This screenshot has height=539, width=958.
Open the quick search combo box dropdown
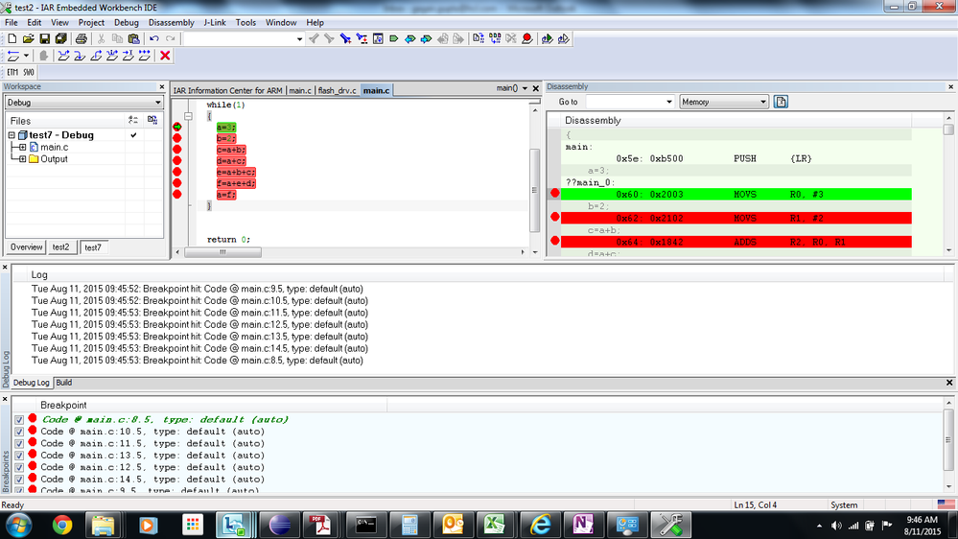coord(299,39)
